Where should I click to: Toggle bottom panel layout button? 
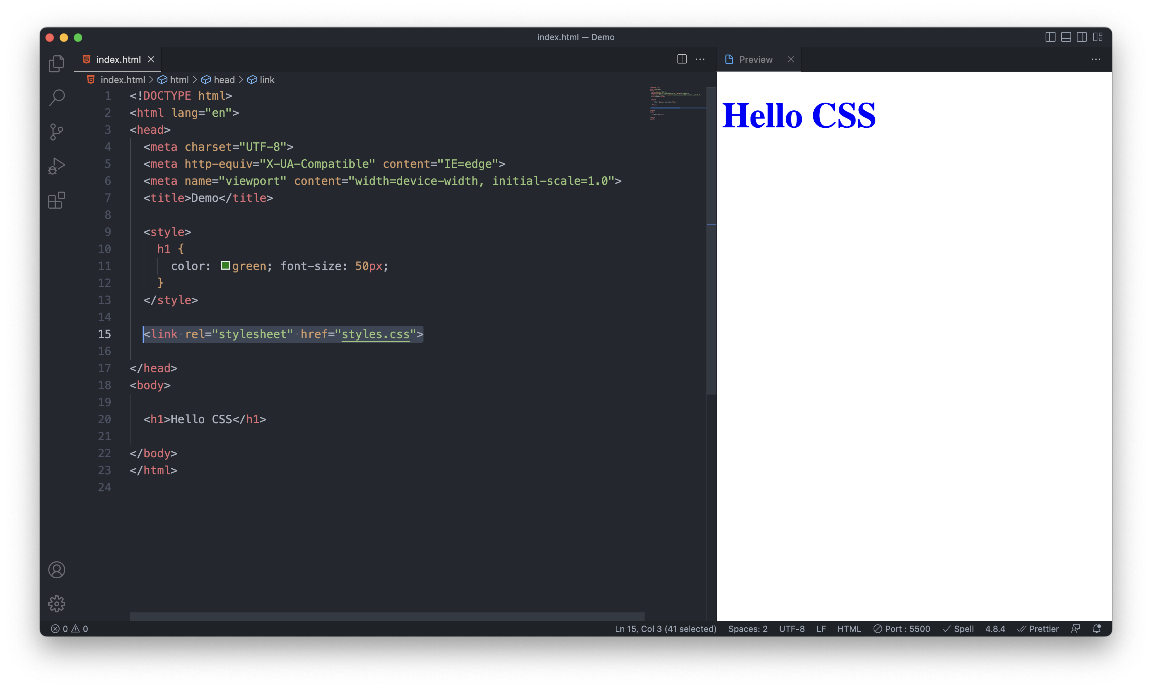(1066, 37)
